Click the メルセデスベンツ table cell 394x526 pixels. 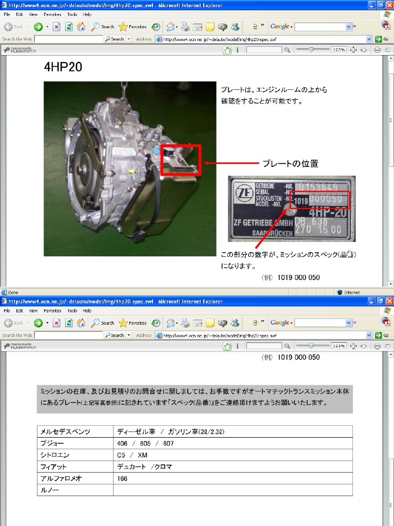pyautogui.click(x=75, y=431)
